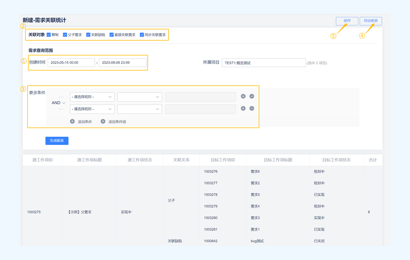Click the 保存 button
The width and height of the screenshot is (410, 260).
tap(347, 21)
